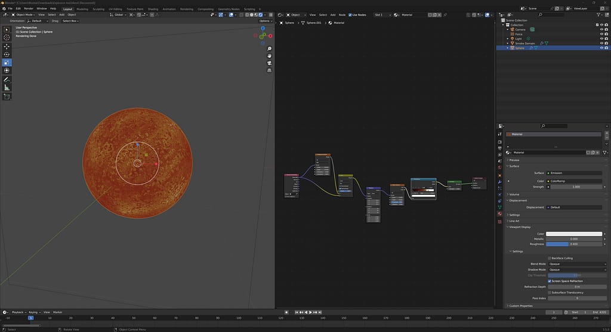611x332 pixels.
Task: Activate the Move tool
Action: pos(7,46)
